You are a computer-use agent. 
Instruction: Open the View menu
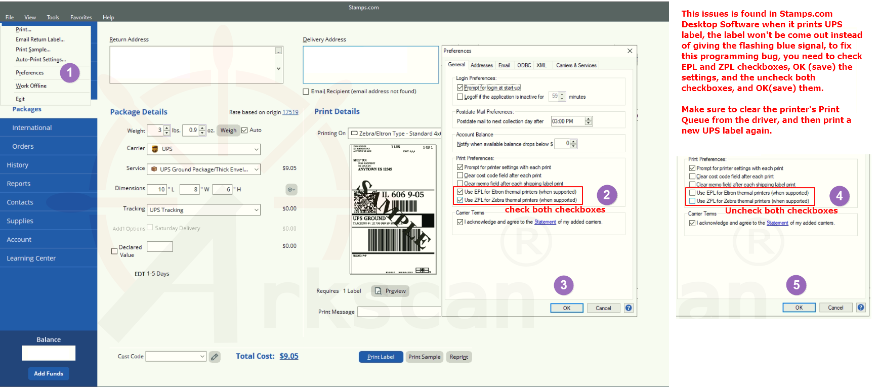coord(30,17)
